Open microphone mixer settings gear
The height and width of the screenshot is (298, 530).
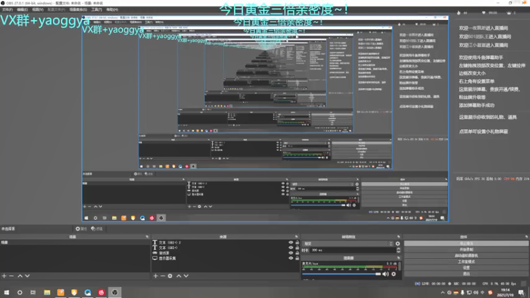pos(394,274)
